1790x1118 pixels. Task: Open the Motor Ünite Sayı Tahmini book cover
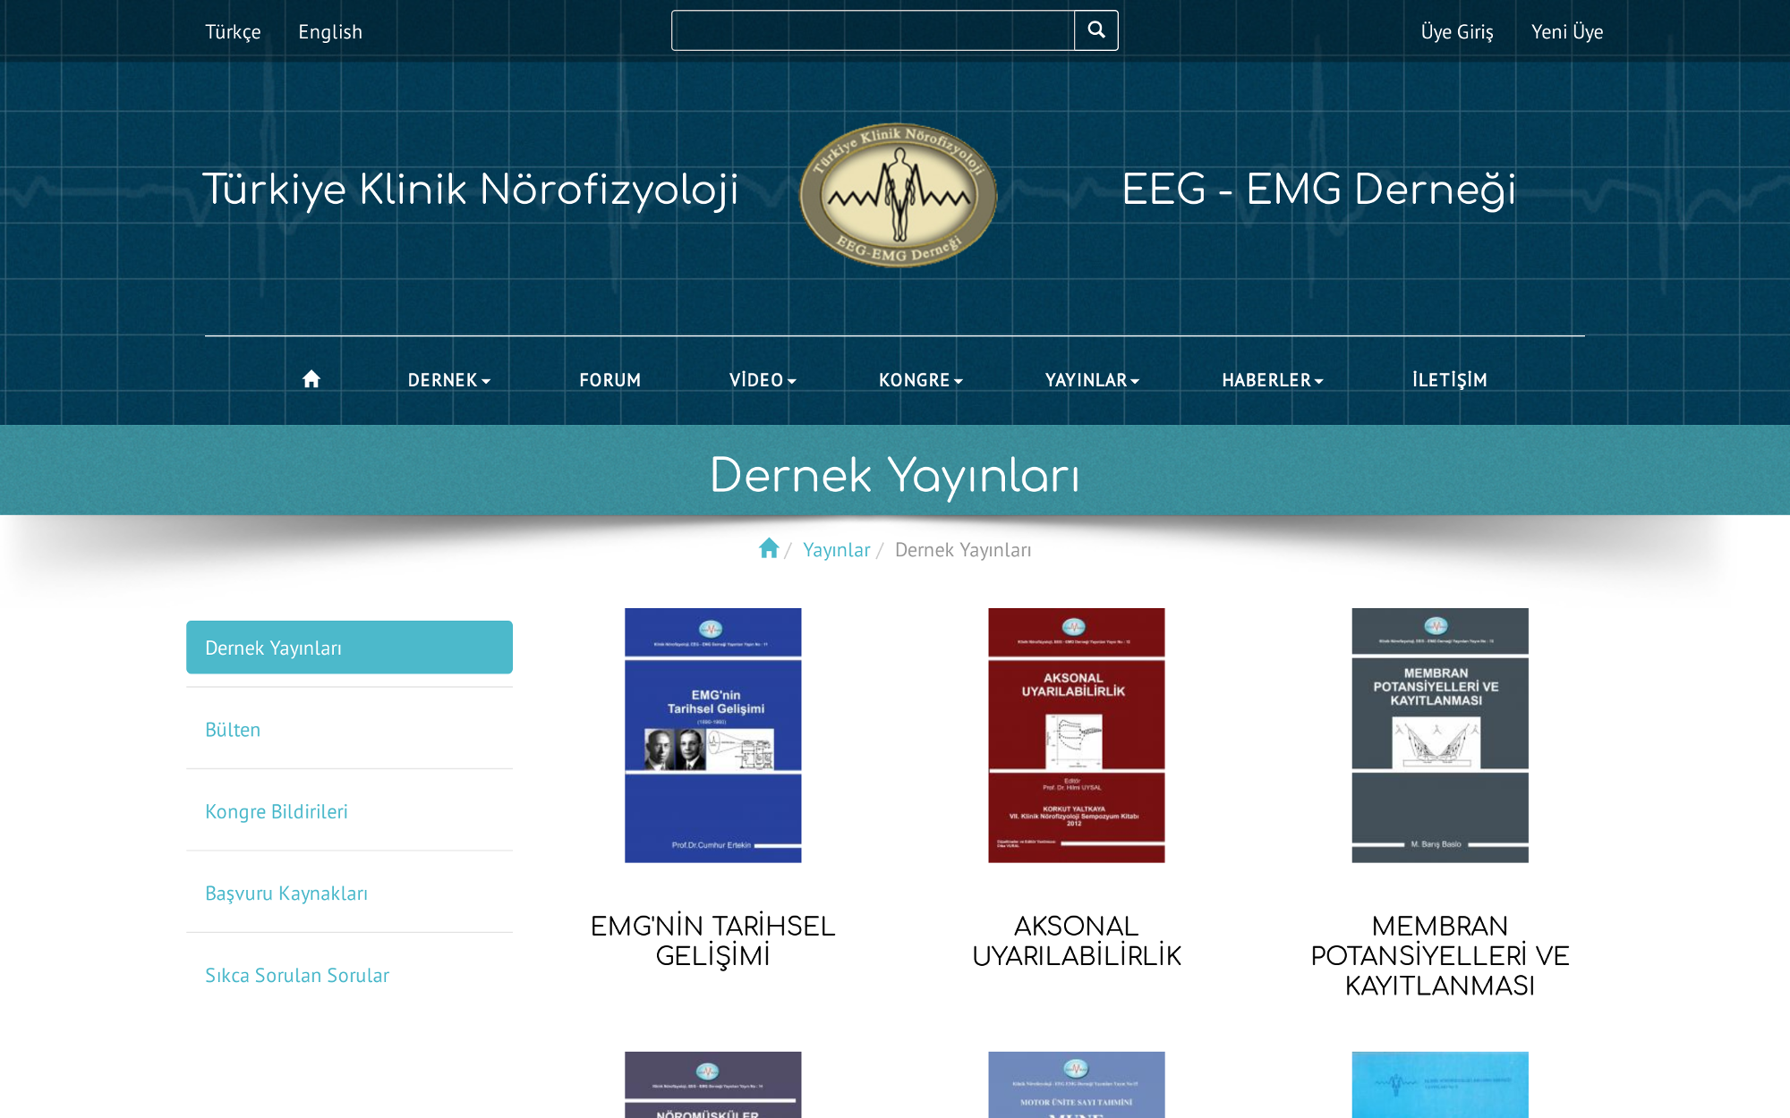[x=1076, y=1085]
